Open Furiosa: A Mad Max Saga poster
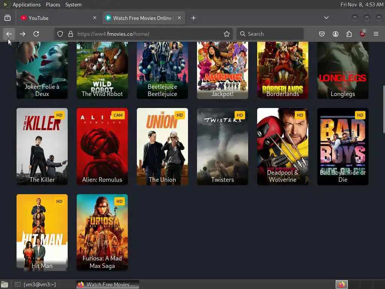 pyautogui.click(x=102, y=233)
